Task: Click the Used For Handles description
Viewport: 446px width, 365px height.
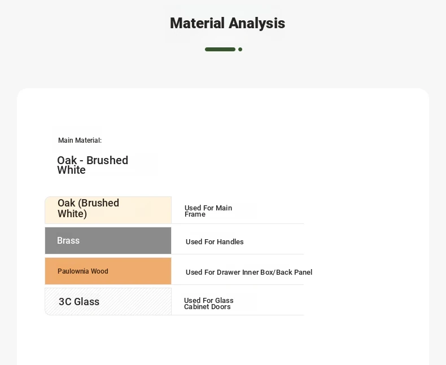Action: tap(215, 242)
